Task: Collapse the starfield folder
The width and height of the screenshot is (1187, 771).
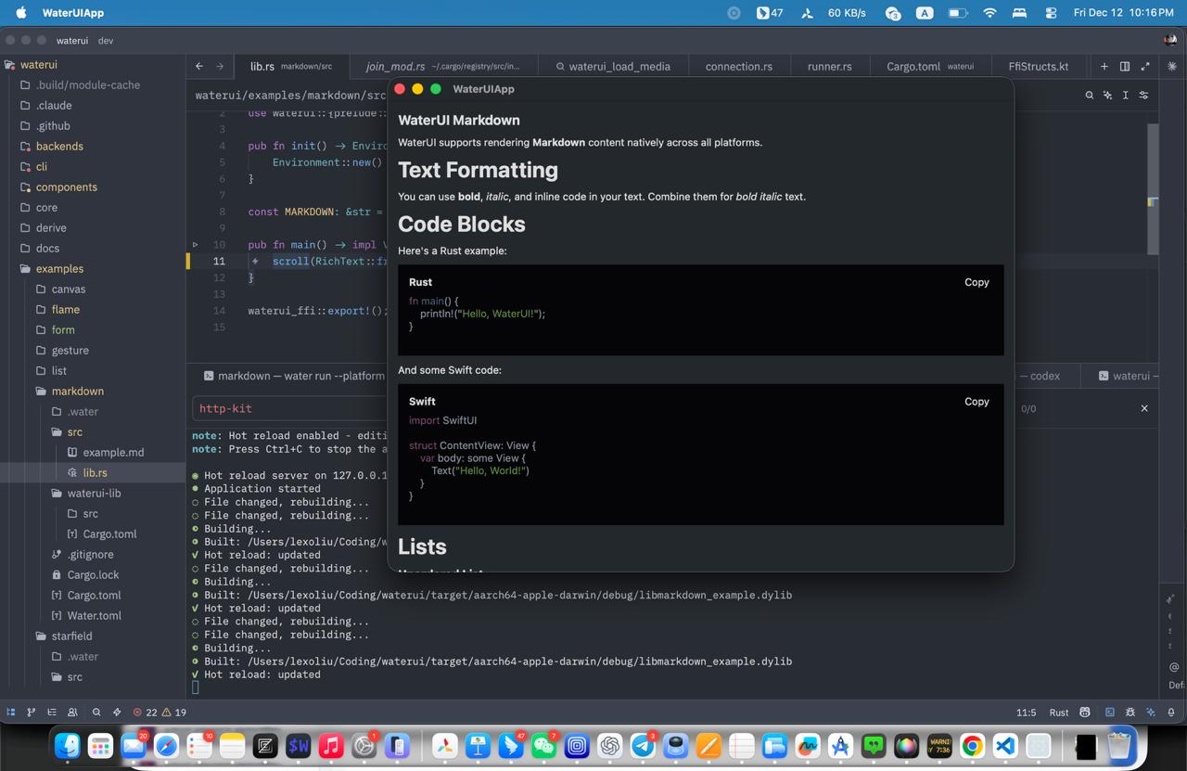Action: pos(93,636)
